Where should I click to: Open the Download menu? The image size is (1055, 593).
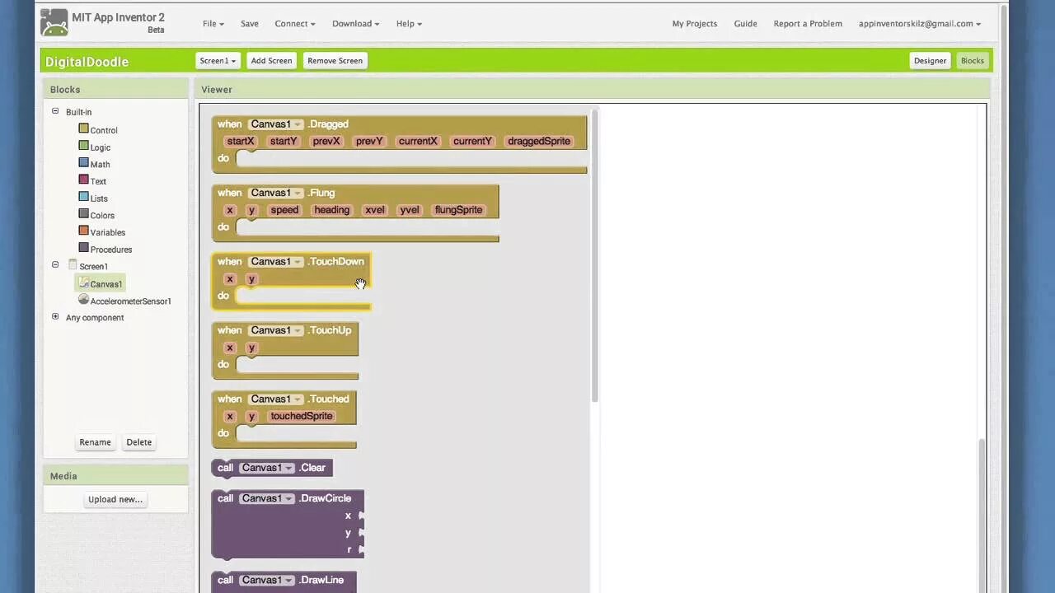[356, 24]
